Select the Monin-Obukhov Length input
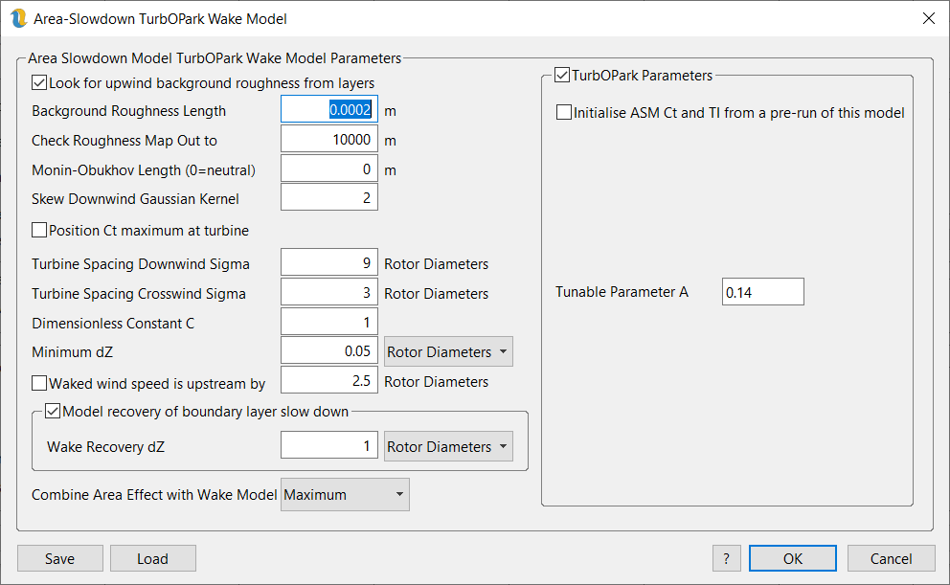This screenshot has height=585, width=950. pyautogui.click(x=328, y=169)
